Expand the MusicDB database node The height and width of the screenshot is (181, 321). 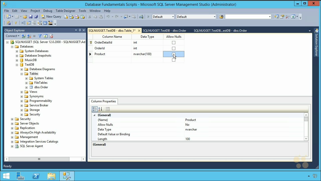(x=17, y=60)
